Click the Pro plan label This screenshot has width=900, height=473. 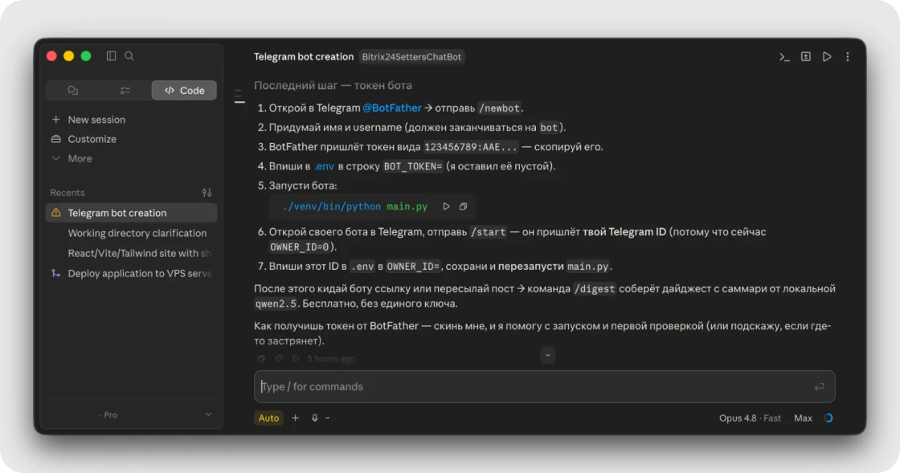coord(108,414)
